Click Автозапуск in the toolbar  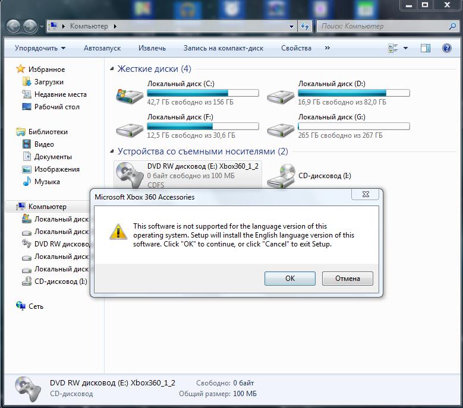102,48
